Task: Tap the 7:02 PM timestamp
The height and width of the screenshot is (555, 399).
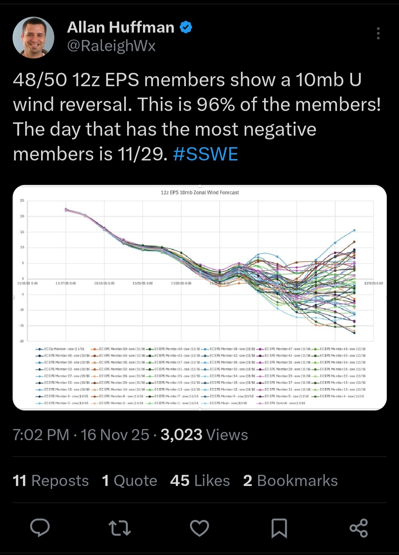Action: coord(41,435)
